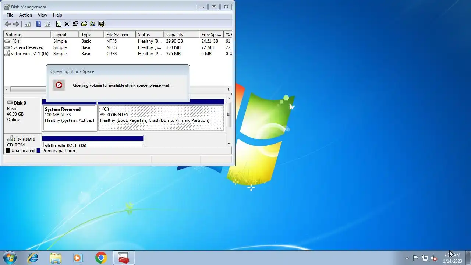Click the Properties toolbar icon

(75, 24)
